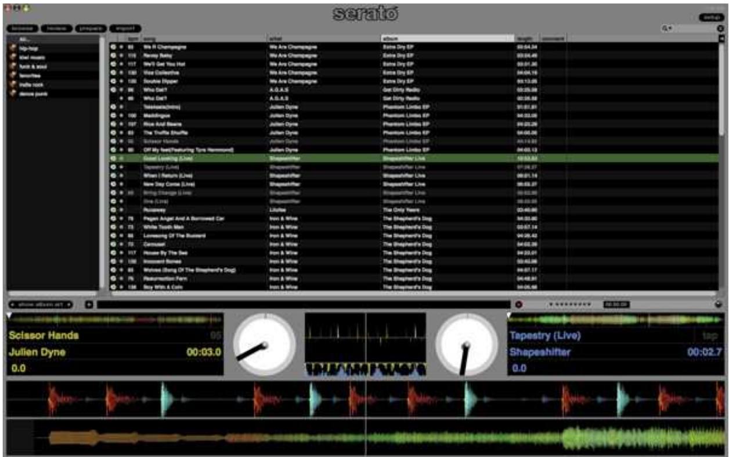
Task: Click status icon of Carousel row
Action: pyautogui.click(x=113, y=244)
